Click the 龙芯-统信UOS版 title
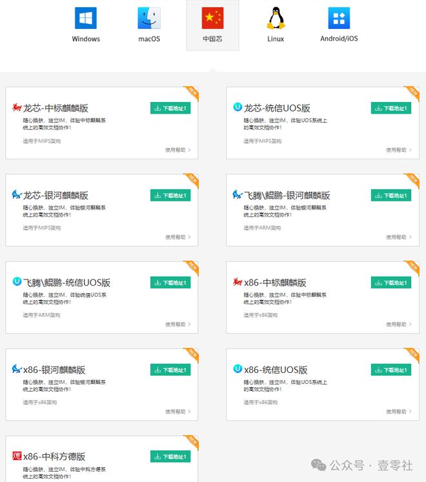This screenshot has width=426, height=482. (x=277, y=108)
